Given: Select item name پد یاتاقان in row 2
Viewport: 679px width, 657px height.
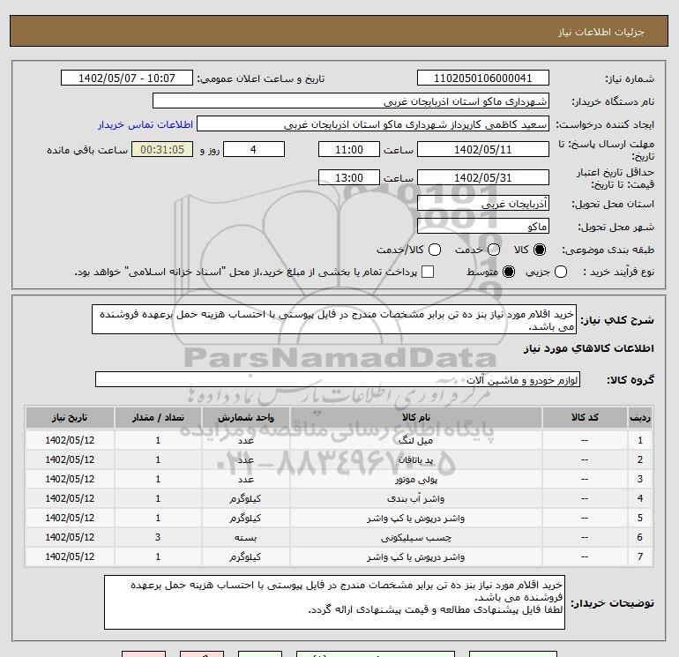Looking at the screenshot, I should point(415,460).
